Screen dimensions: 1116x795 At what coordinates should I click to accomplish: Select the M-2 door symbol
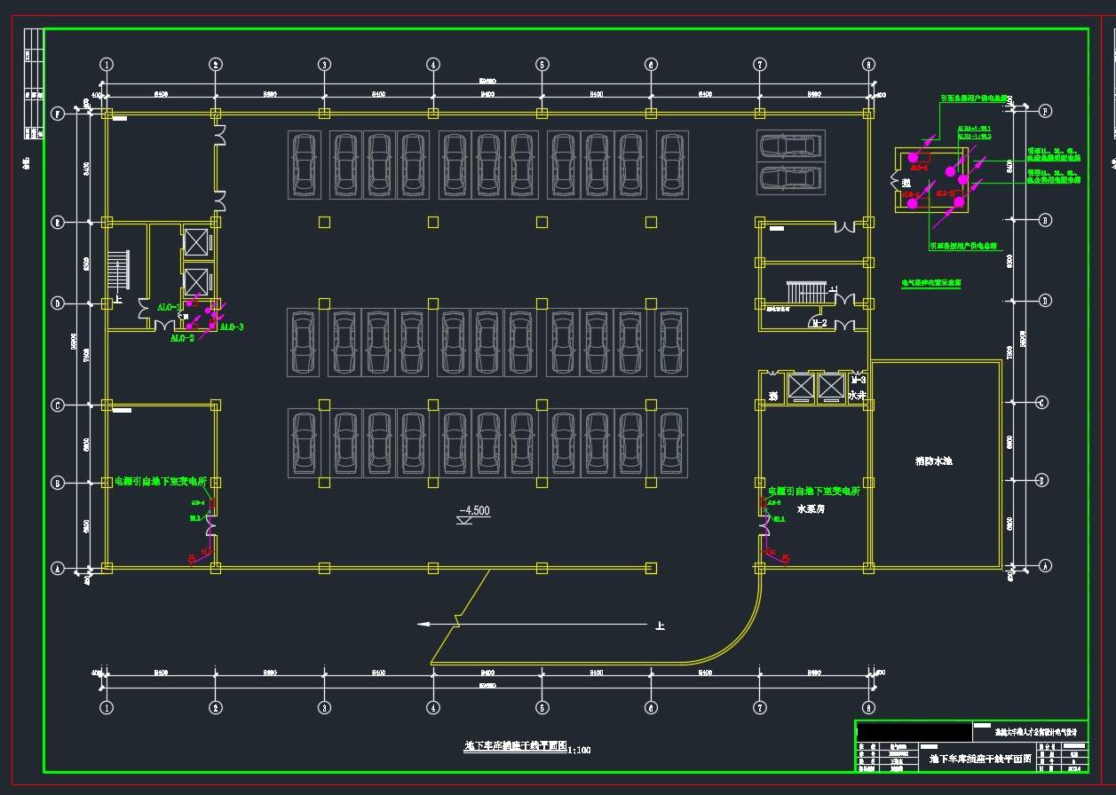coord(819,324)
